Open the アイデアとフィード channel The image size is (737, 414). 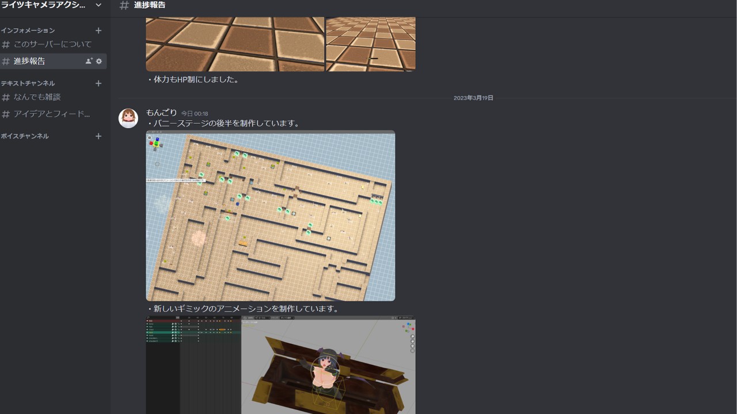(52, 114)
